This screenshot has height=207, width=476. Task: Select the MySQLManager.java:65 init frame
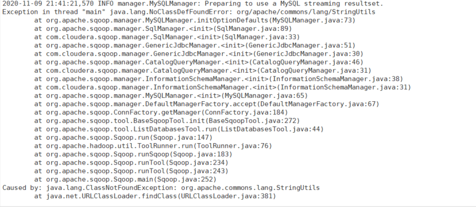click(171, 96)
